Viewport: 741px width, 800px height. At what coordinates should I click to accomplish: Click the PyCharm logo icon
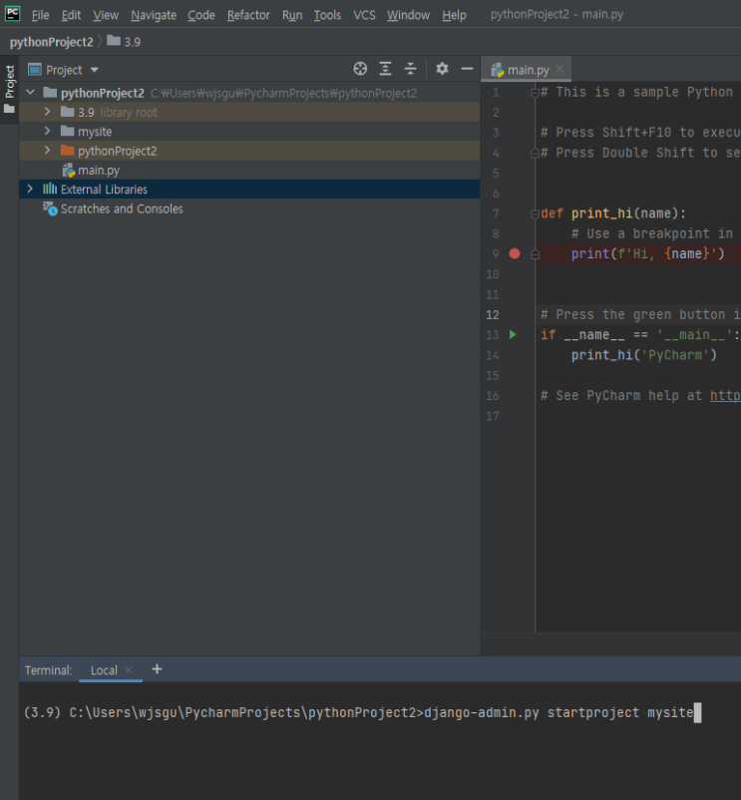tap(12, 13)
